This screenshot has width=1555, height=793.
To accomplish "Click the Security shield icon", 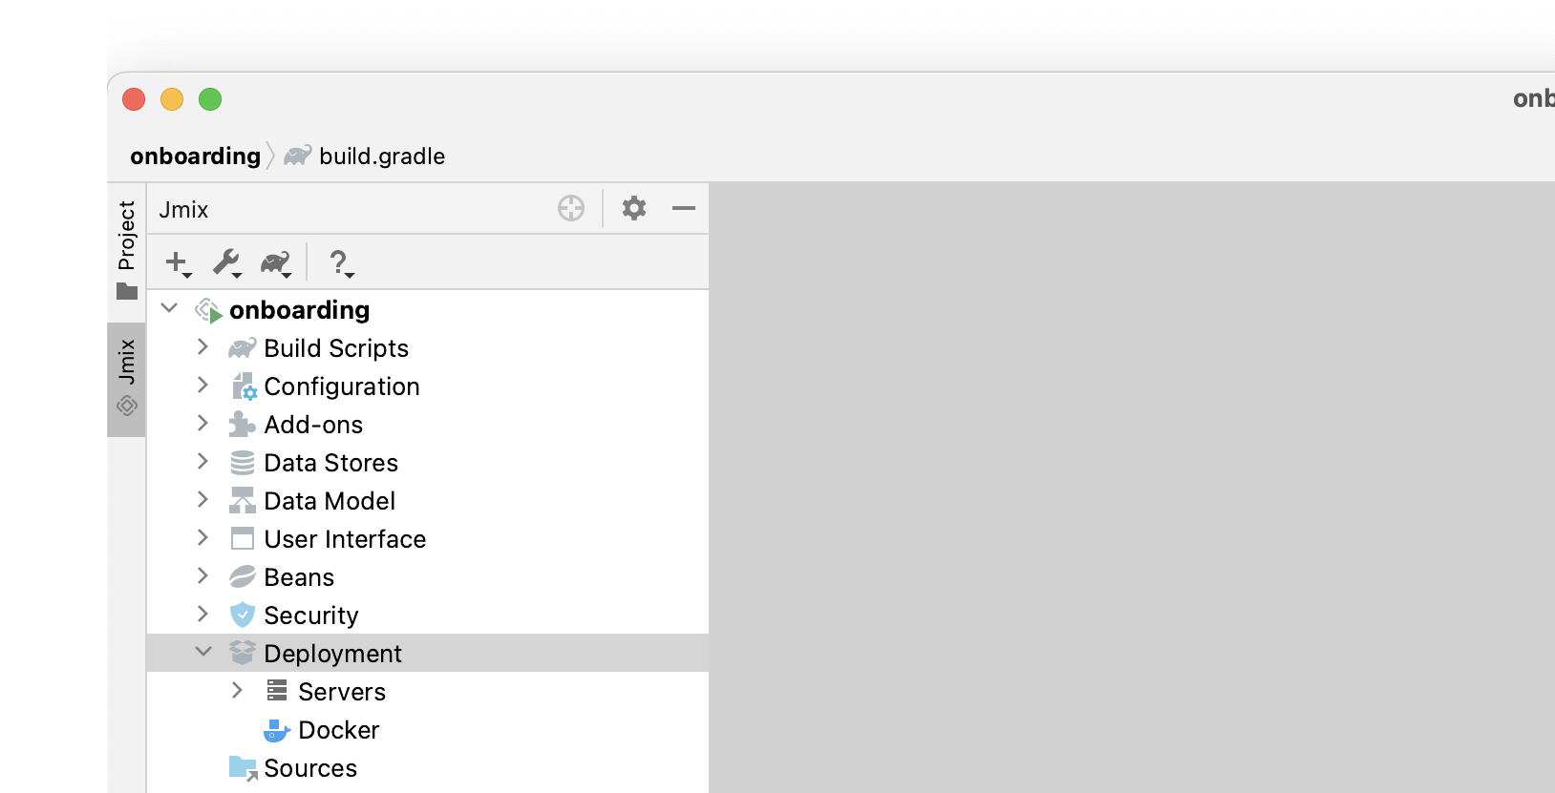I will [243, 615].
